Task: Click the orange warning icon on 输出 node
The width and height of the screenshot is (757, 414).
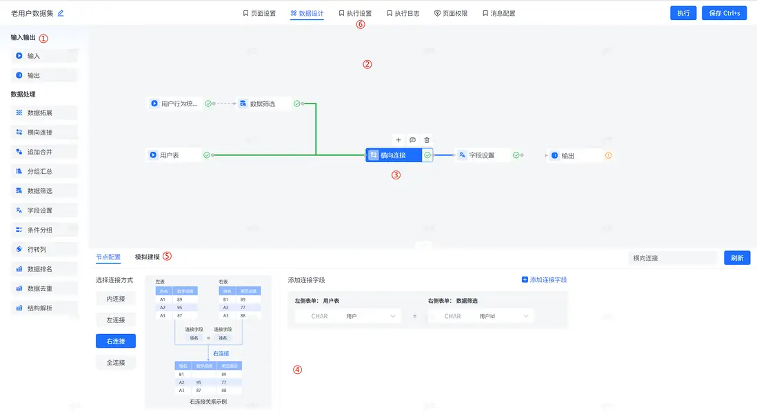Action: coord(608,155)
